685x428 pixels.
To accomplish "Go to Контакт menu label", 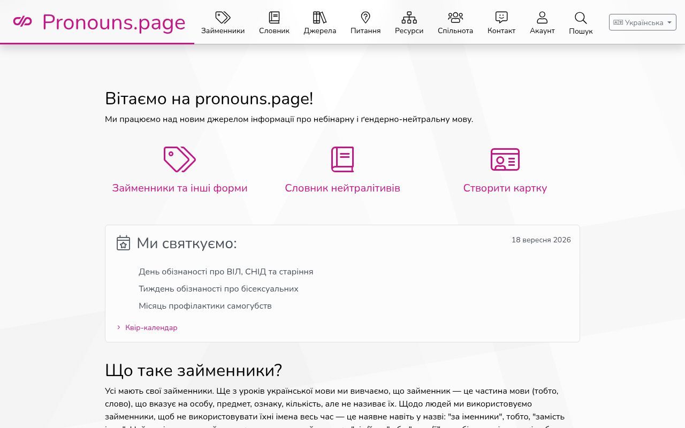I will pos(501,30).
